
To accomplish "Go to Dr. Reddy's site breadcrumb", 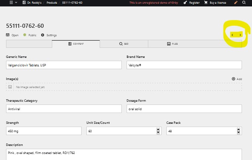I will click(32, 2).
